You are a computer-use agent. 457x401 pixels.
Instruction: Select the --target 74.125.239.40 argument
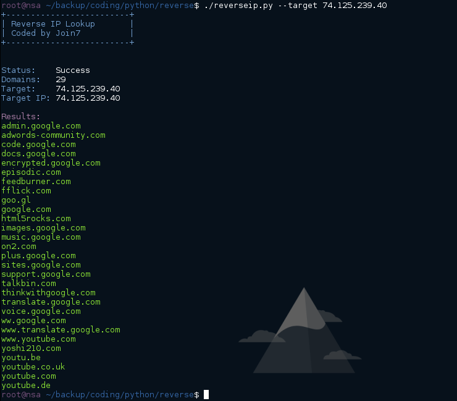tap(332, 6)
